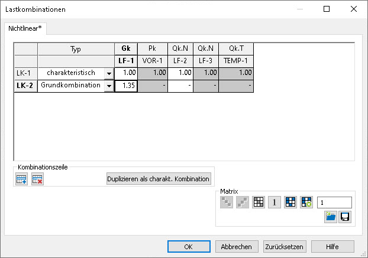Expand the Grundkombination dropdown for LK-2
This screenshot has height=258, width=368.
click(x=108, y=86)
